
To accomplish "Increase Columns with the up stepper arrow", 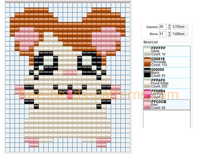I will (169, 25).
